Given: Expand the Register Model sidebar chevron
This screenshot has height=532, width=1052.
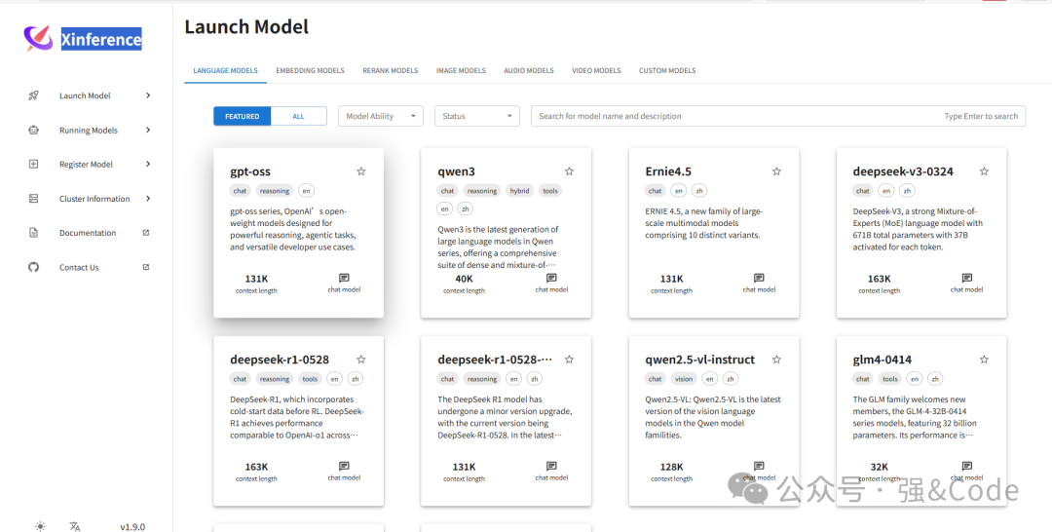Looking at the screenshot, I should point(148,164).
